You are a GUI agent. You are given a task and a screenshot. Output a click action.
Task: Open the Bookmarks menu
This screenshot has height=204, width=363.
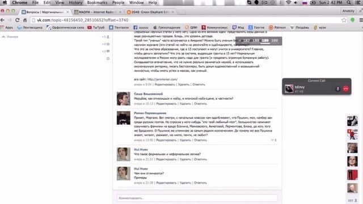(97, 2)
